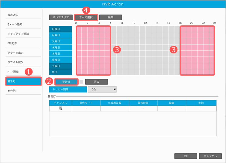Open ホワイトLED settings

click(x=15, y=62)
